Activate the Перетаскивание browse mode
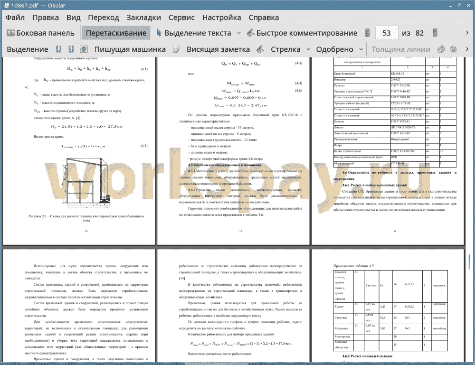475x365 pixels. (x=116, y=33)
